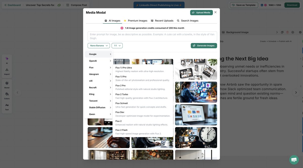Select Flux Dev model

coord(143,114)
